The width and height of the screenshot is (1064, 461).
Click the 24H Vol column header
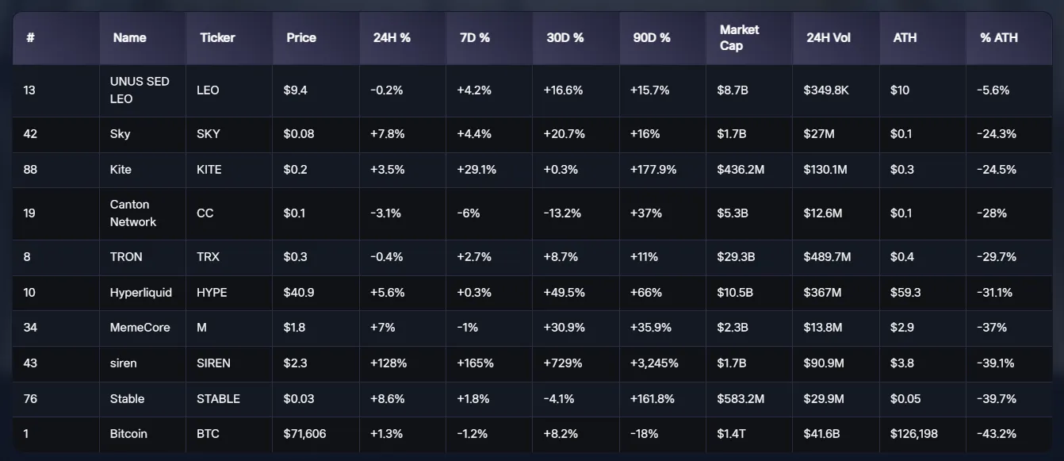pos(829,37)
